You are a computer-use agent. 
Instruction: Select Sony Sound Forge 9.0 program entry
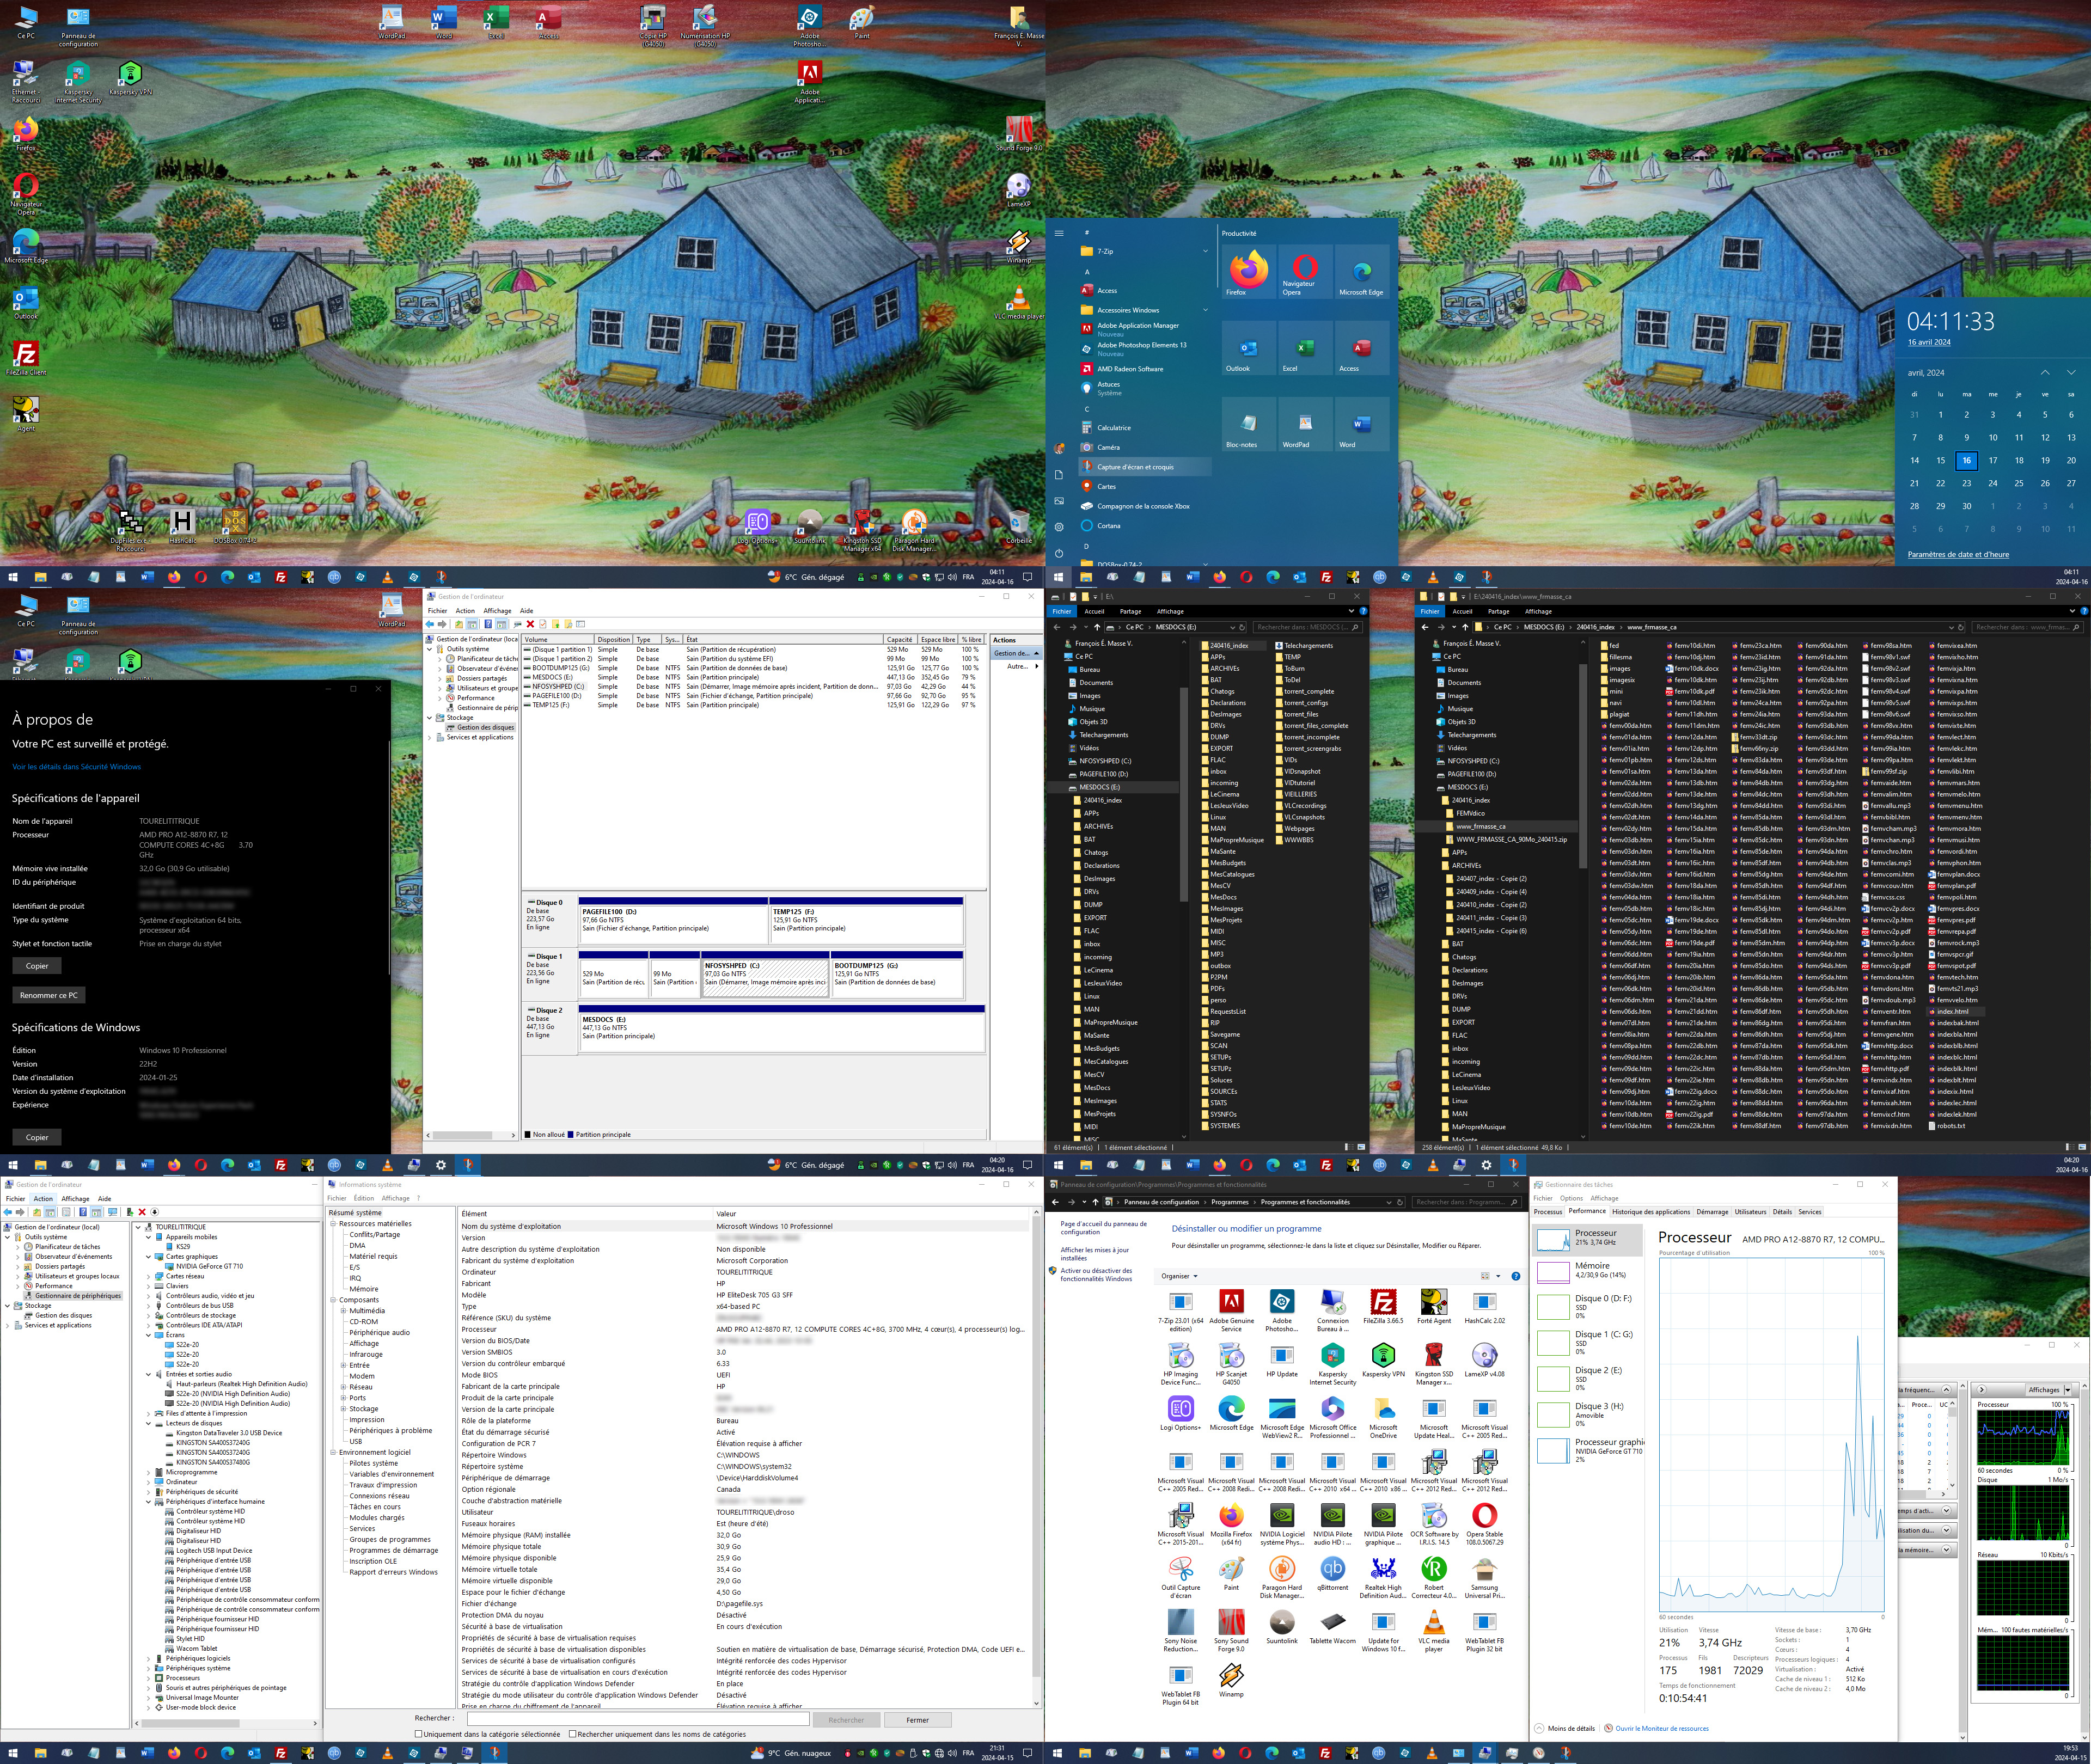[x=1231, y=1632]
